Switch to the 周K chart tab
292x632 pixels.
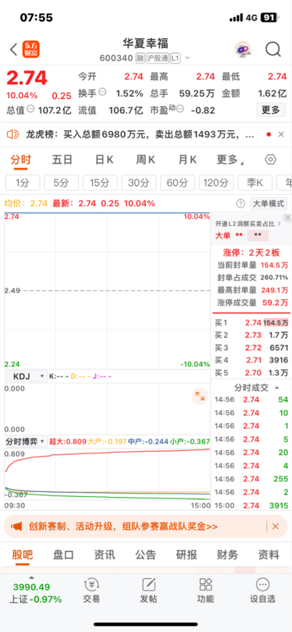click(x=145, y=160)
